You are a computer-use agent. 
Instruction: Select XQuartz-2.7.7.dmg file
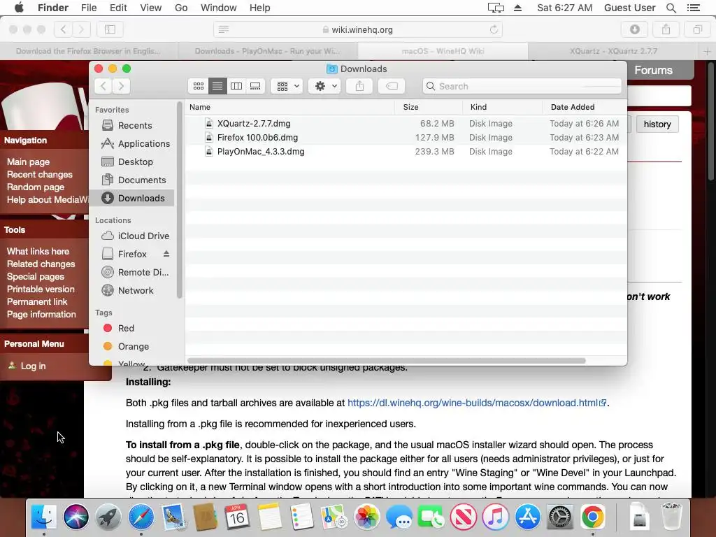coord(406,123)
